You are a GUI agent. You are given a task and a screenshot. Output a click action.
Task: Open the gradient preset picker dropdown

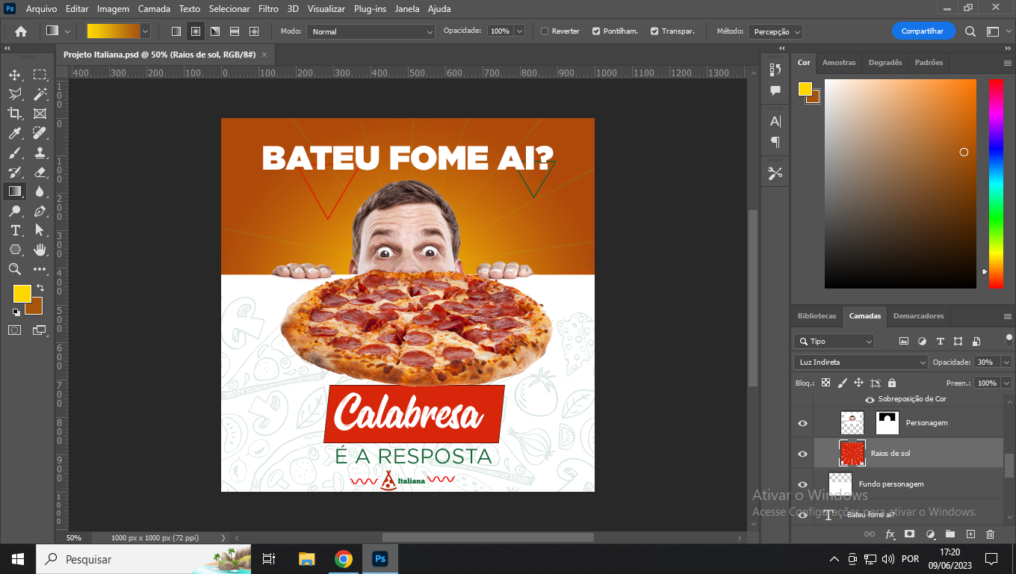point(145,31)
